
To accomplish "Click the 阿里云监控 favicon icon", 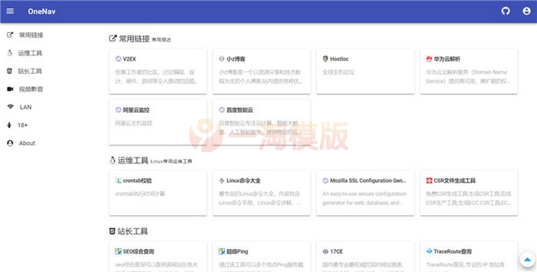I will pos(118,110).
